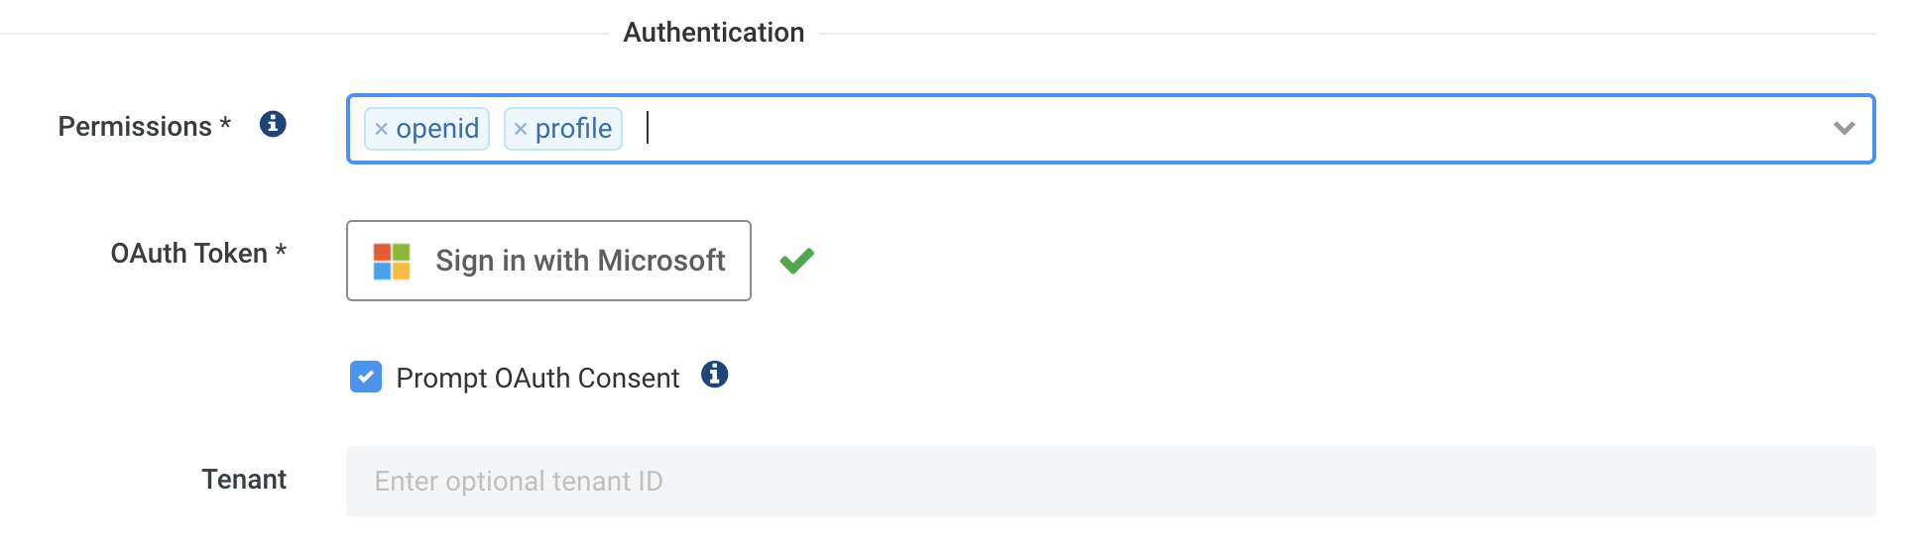Click the green checkmark next to Sign in

click(x=796, y=261)
